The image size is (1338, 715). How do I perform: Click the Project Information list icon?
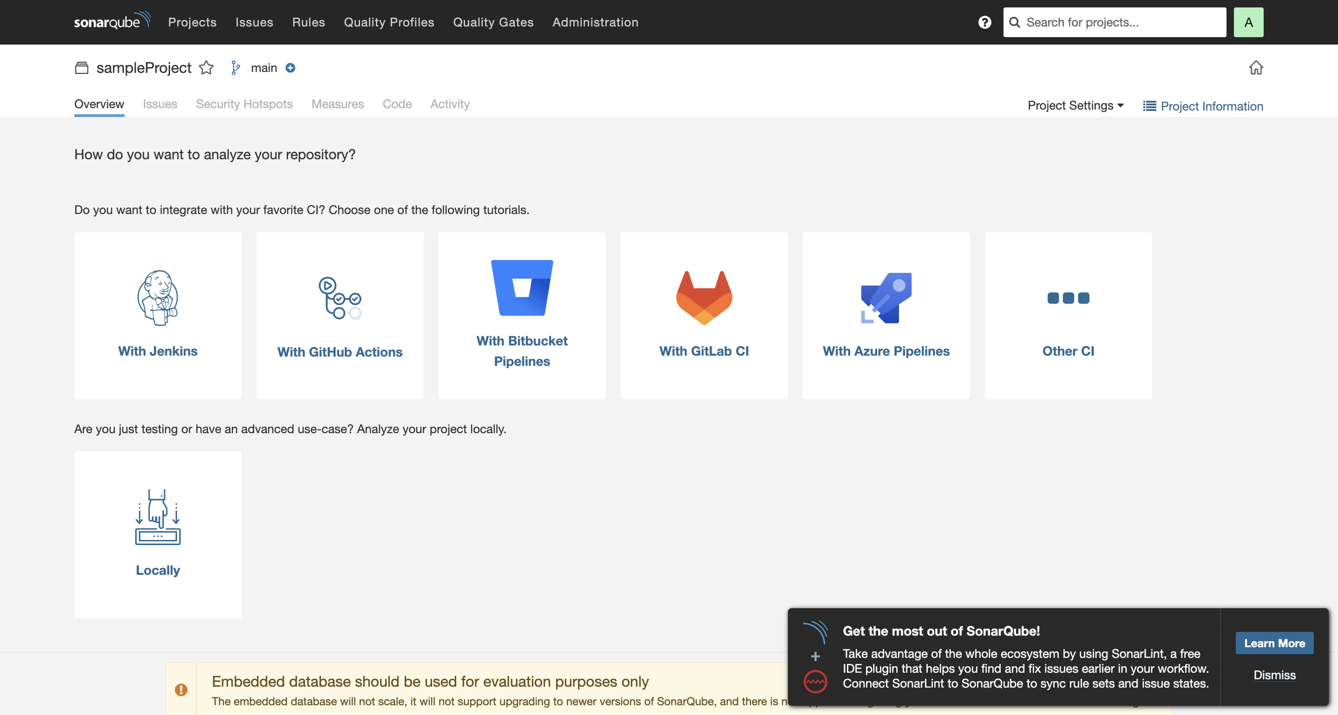click(x=1149, y=106)
